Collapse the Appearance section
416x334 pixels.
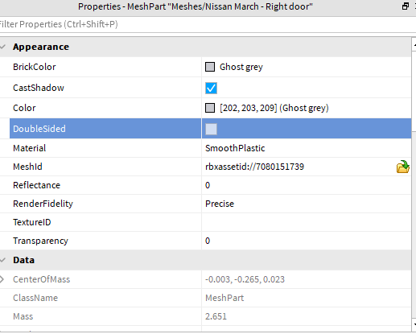point(3,47)
